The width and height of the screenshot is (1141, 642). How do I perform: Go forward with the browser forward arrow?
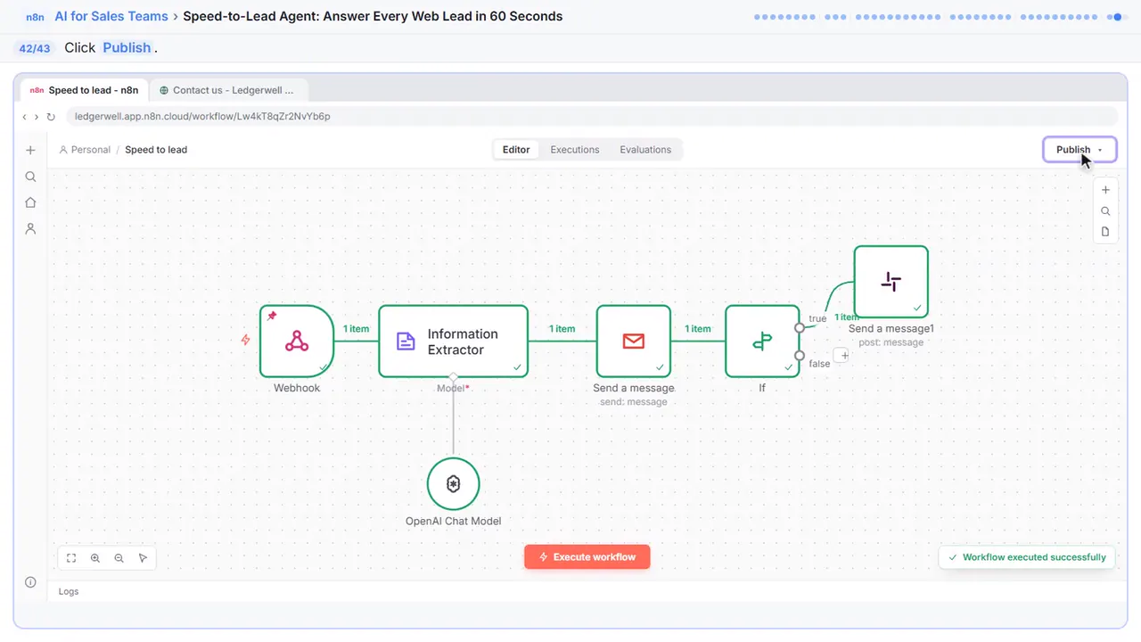click(x=37, y=117)
